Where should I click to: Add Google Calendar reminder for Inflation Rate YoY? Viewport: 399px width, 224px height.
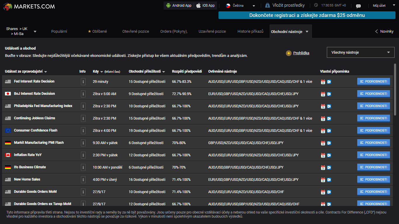click(x=323, y=155)
